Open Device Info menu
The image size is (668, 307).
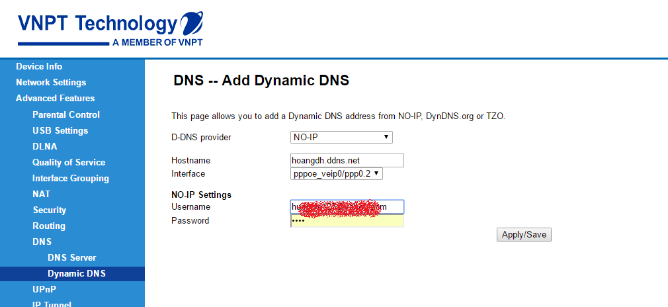[39, 67]
